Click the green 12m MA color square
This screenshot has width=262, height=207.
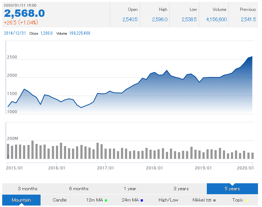(x=106, y=200)
